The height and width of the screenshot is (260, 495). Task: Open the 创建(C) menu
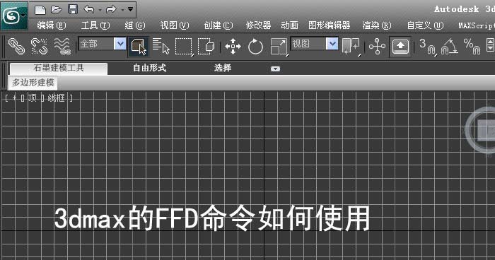(218, 25)
